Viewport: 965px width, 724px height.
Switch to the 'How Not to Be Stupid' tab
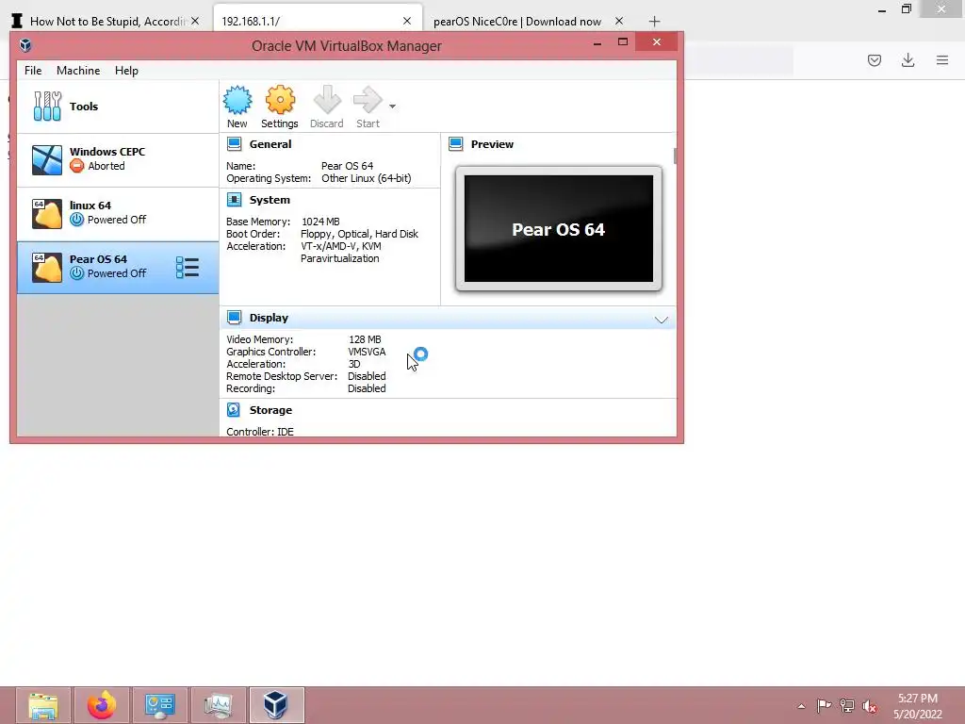tap(108, 21)
